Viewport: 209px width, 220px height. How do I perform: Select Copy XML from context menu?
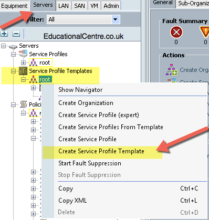(72, 201)
